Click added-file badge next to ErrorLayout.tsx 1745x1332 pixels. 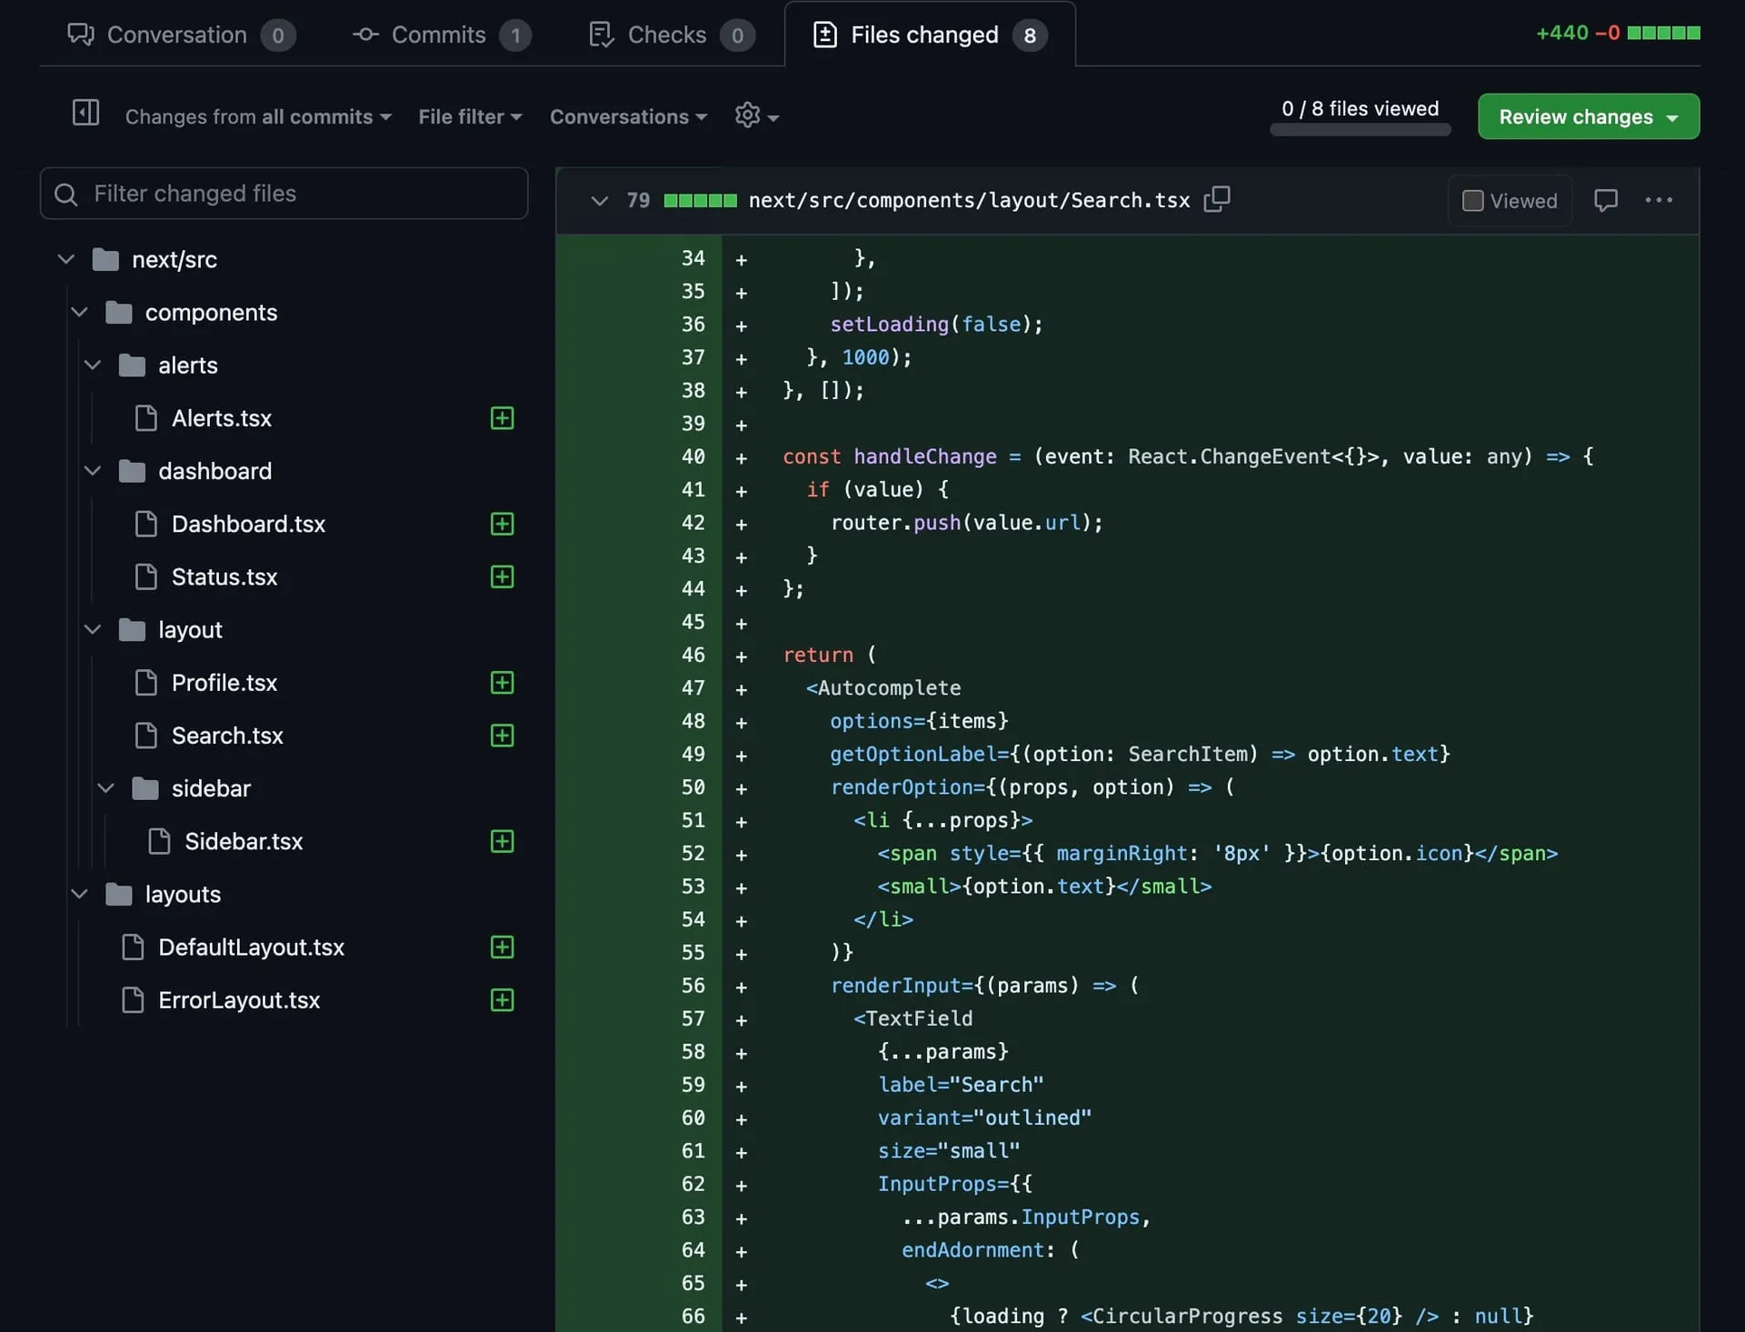pos(502,1000)
